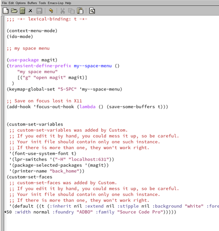Click the 'custom-set-faces was added by Custom' comment
The height and width of the screenshot is (231, 219).
(x=63, y=183)
